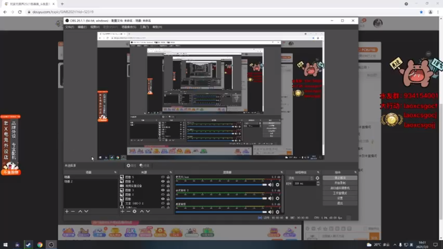Toggle visibility of 文本 (GDI+) 2 source
The width and height of the screenshot is (443, 249).
(163, 203)
